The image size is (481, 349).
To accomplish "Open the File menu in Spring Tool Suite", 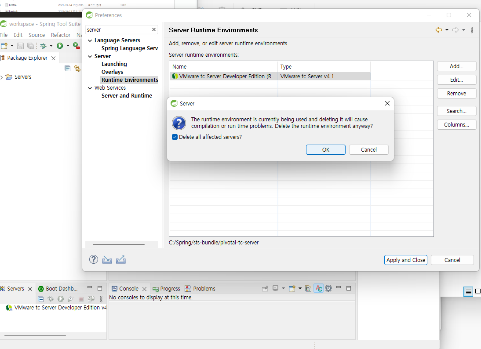I will click(x=4, y=35).
